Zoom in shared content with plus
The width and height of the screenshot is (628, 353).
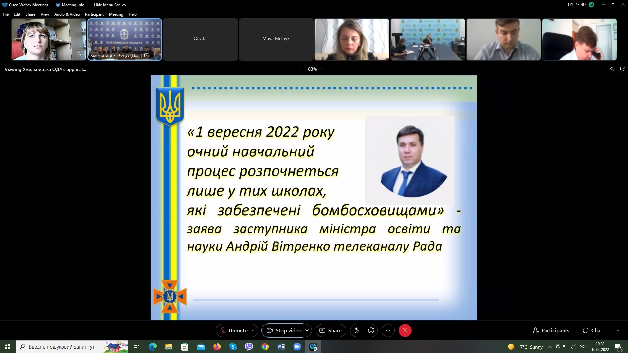pos(323,69)
